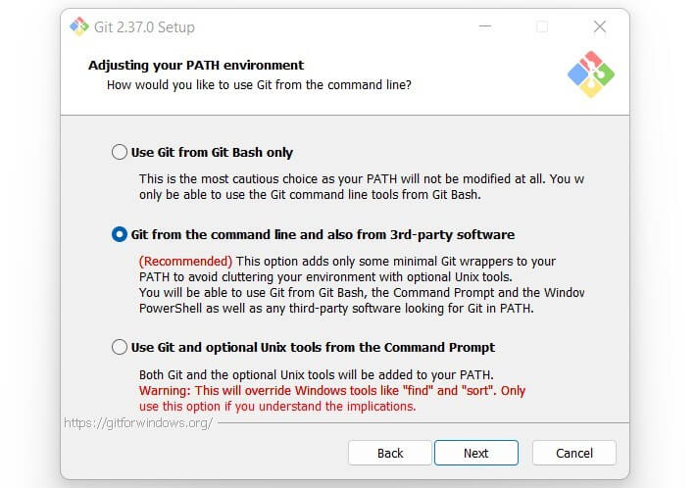Screen dimensions: 696x488
Task: Click the greyed-out maximize window button
Action: click(542, 26)
